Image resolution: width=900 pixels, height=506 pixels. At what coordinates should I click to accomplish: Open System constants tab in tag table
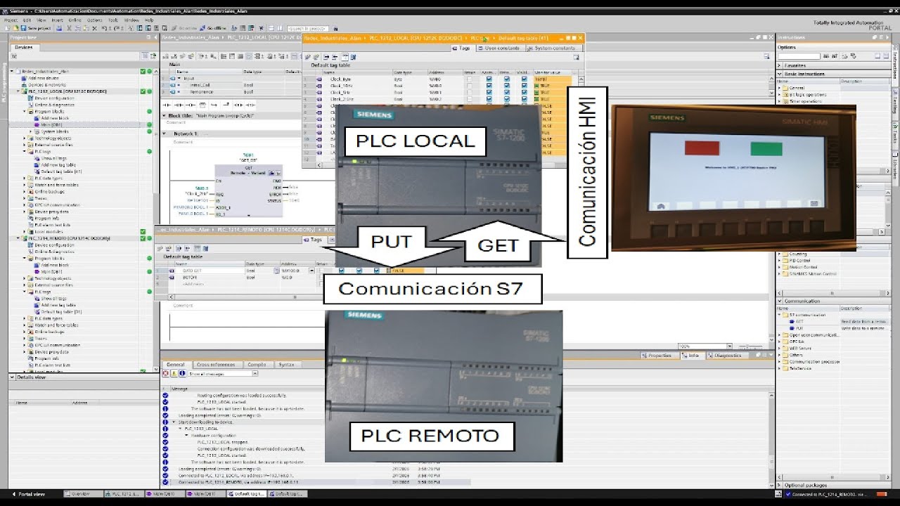pyautogui.click(x=554, y=48)
